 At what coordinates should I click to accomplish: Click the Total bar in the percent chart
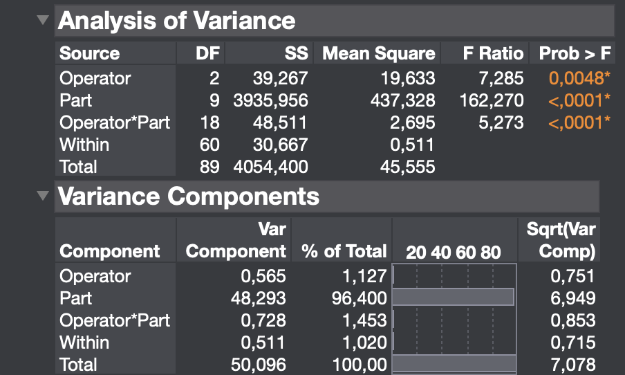pos(454,364)
